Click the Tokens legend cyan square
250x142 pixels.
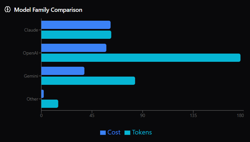pyautogui.click(x=127, y=132)
